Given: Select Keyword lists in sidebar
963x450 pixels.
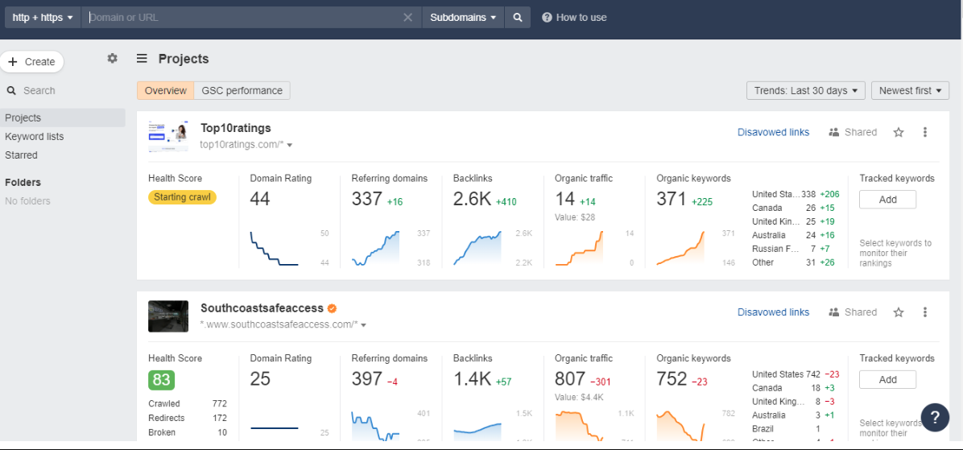Looking at the screenshot, I should 35,137.
